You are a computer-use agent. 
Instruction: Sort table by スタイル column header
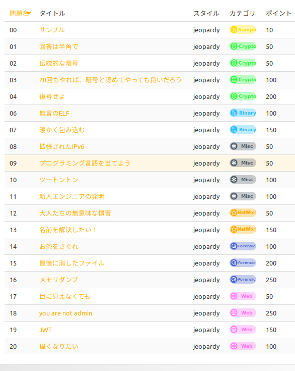(x=206, y=13)
